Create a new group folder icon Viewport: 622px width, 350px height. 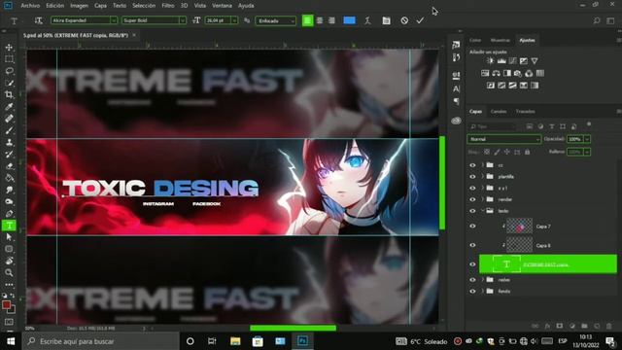click(x=584, y=326)
